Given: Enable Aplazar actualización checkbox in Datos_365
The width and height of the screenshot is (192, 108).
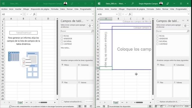Looking at the screenshot, I should click(62, 101).
